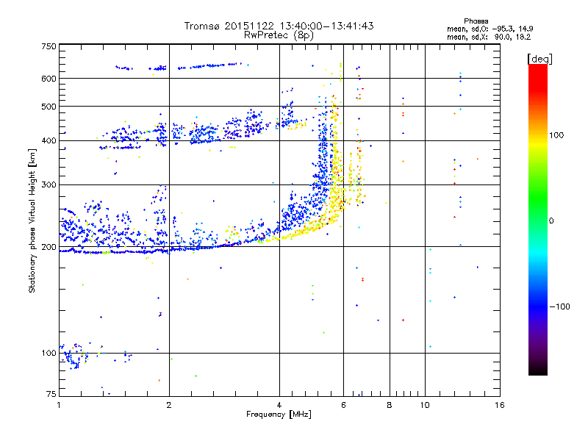Click the x-axis tick label '6'
This screenshot has width=588, height=441.
tap(343, 405)
